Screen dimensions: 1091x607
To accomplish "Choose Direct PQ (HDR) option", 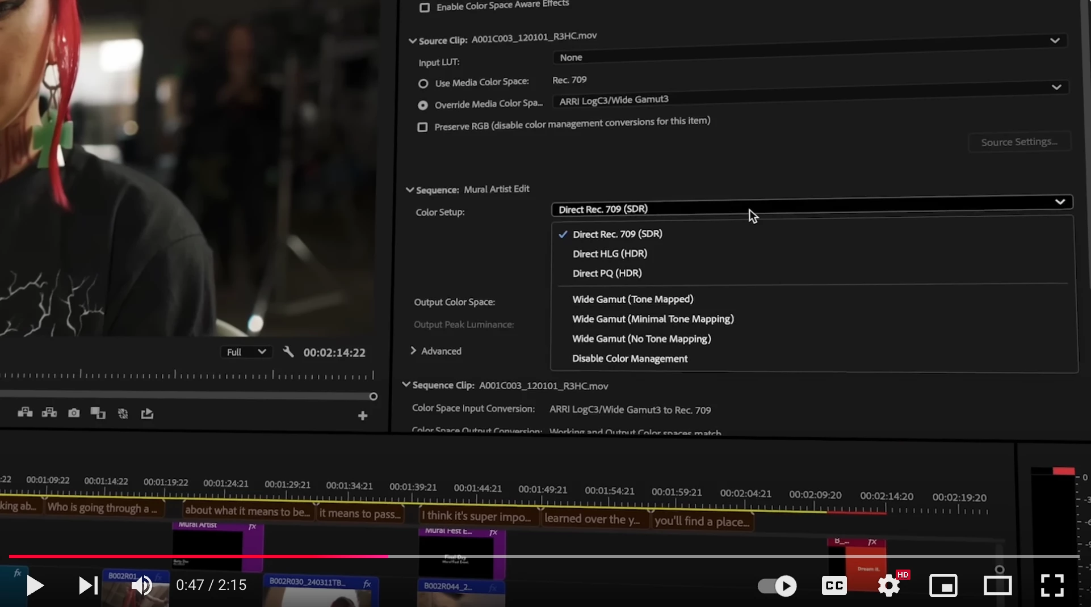I will (x=607, y=273).
